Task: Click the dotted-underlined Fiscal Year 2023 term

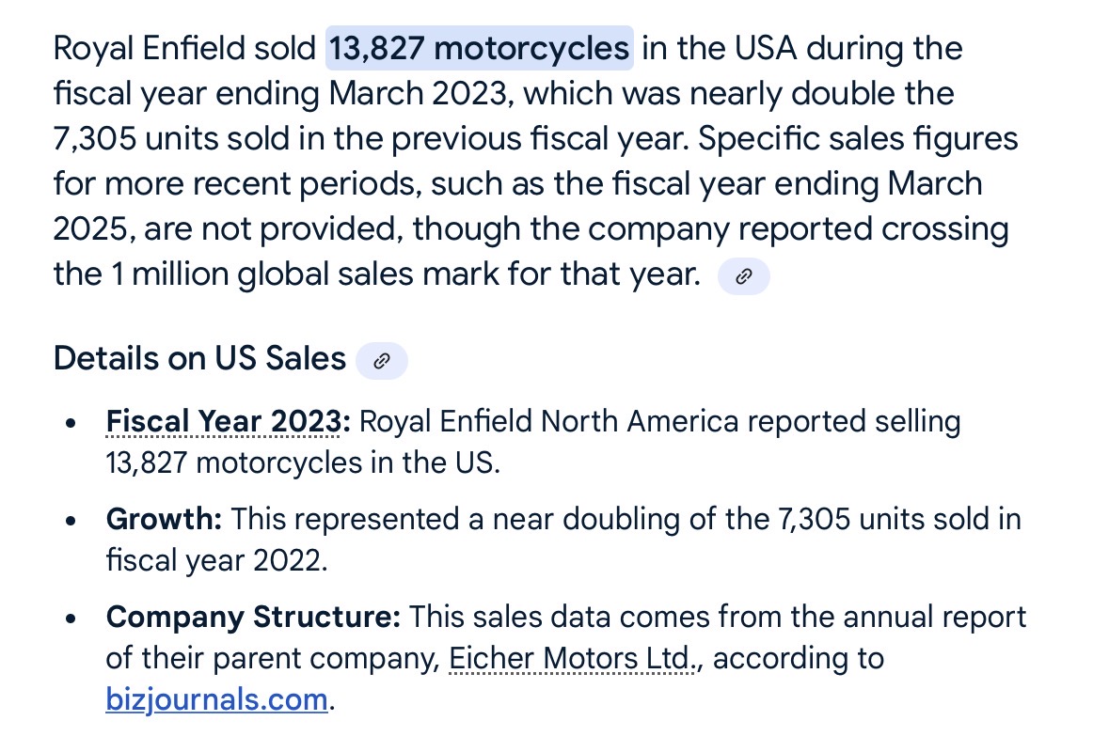Action: [226, 422]
